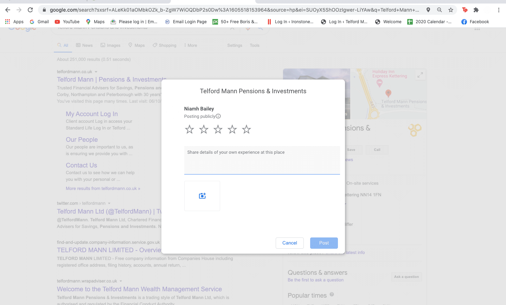Expand twitter.com result dropdown arrow
Screen dimensions: 506x305
point(109,203)
